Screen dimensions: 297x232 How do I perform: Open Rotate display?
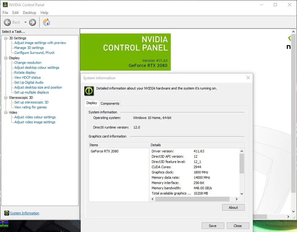pyautogui.click(x=25, y=72)
